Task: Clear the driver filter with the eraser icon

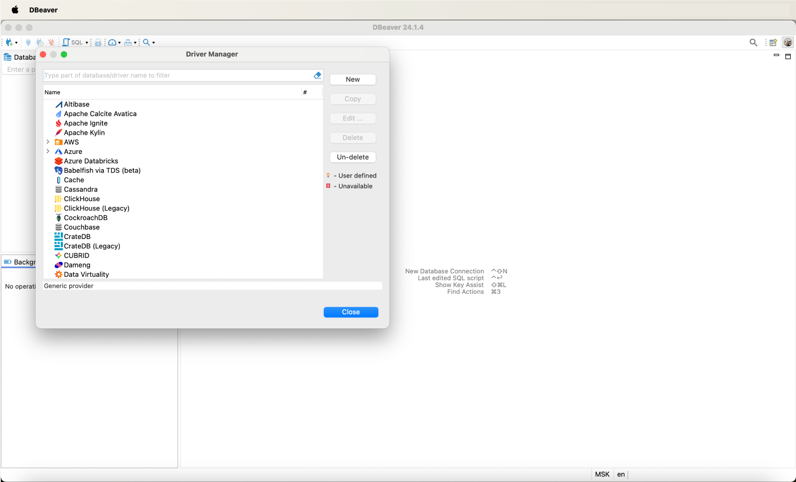Action: tap(317, 75)
